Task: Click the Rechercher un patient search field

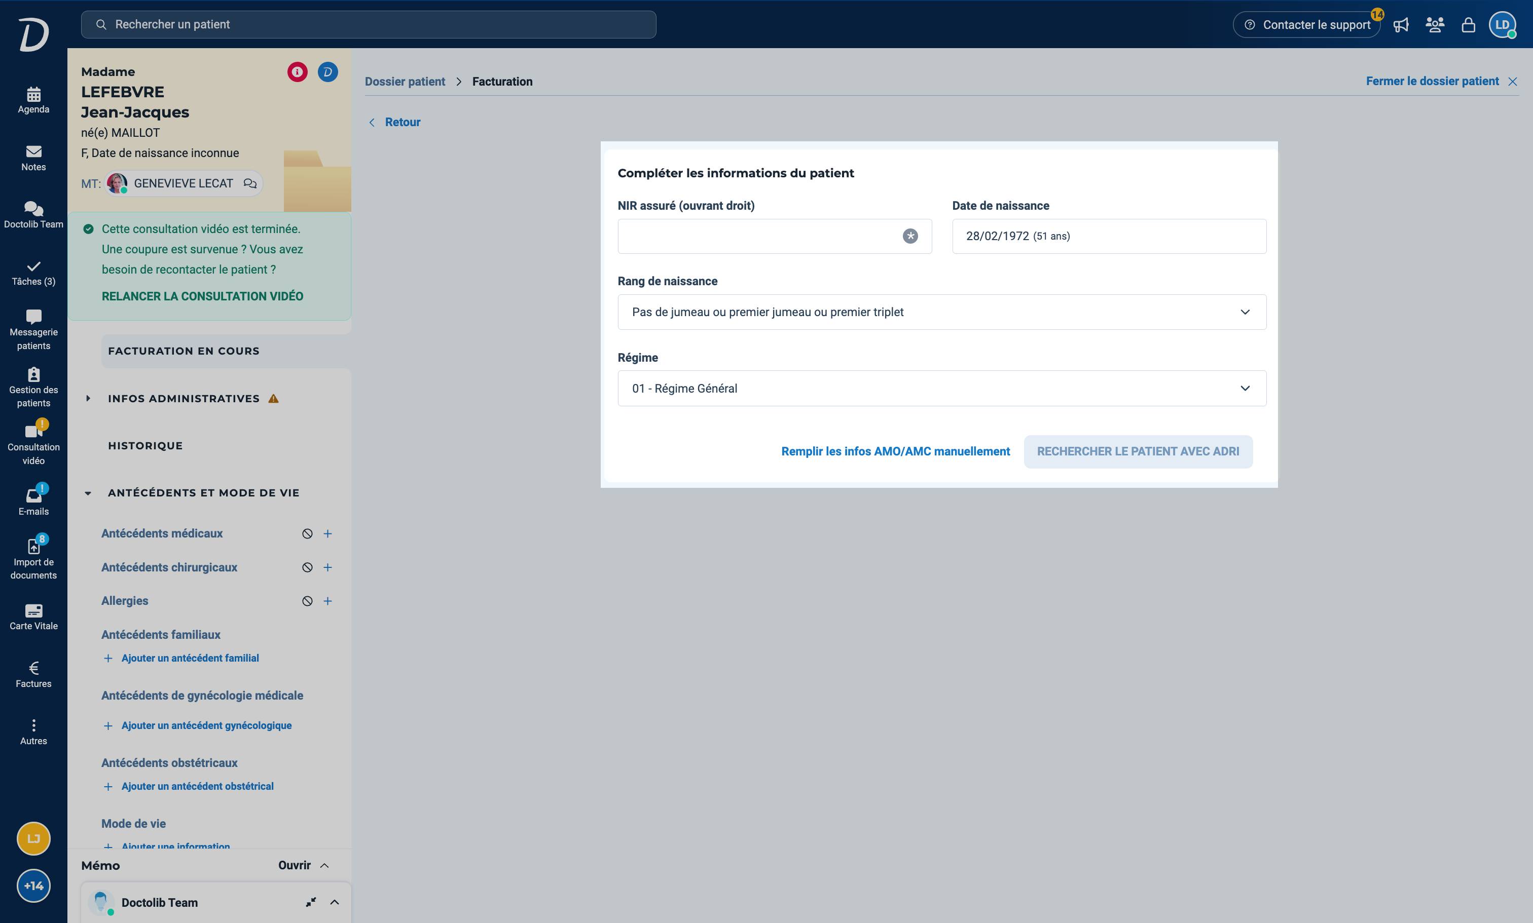Action: (x=369, y=25)
